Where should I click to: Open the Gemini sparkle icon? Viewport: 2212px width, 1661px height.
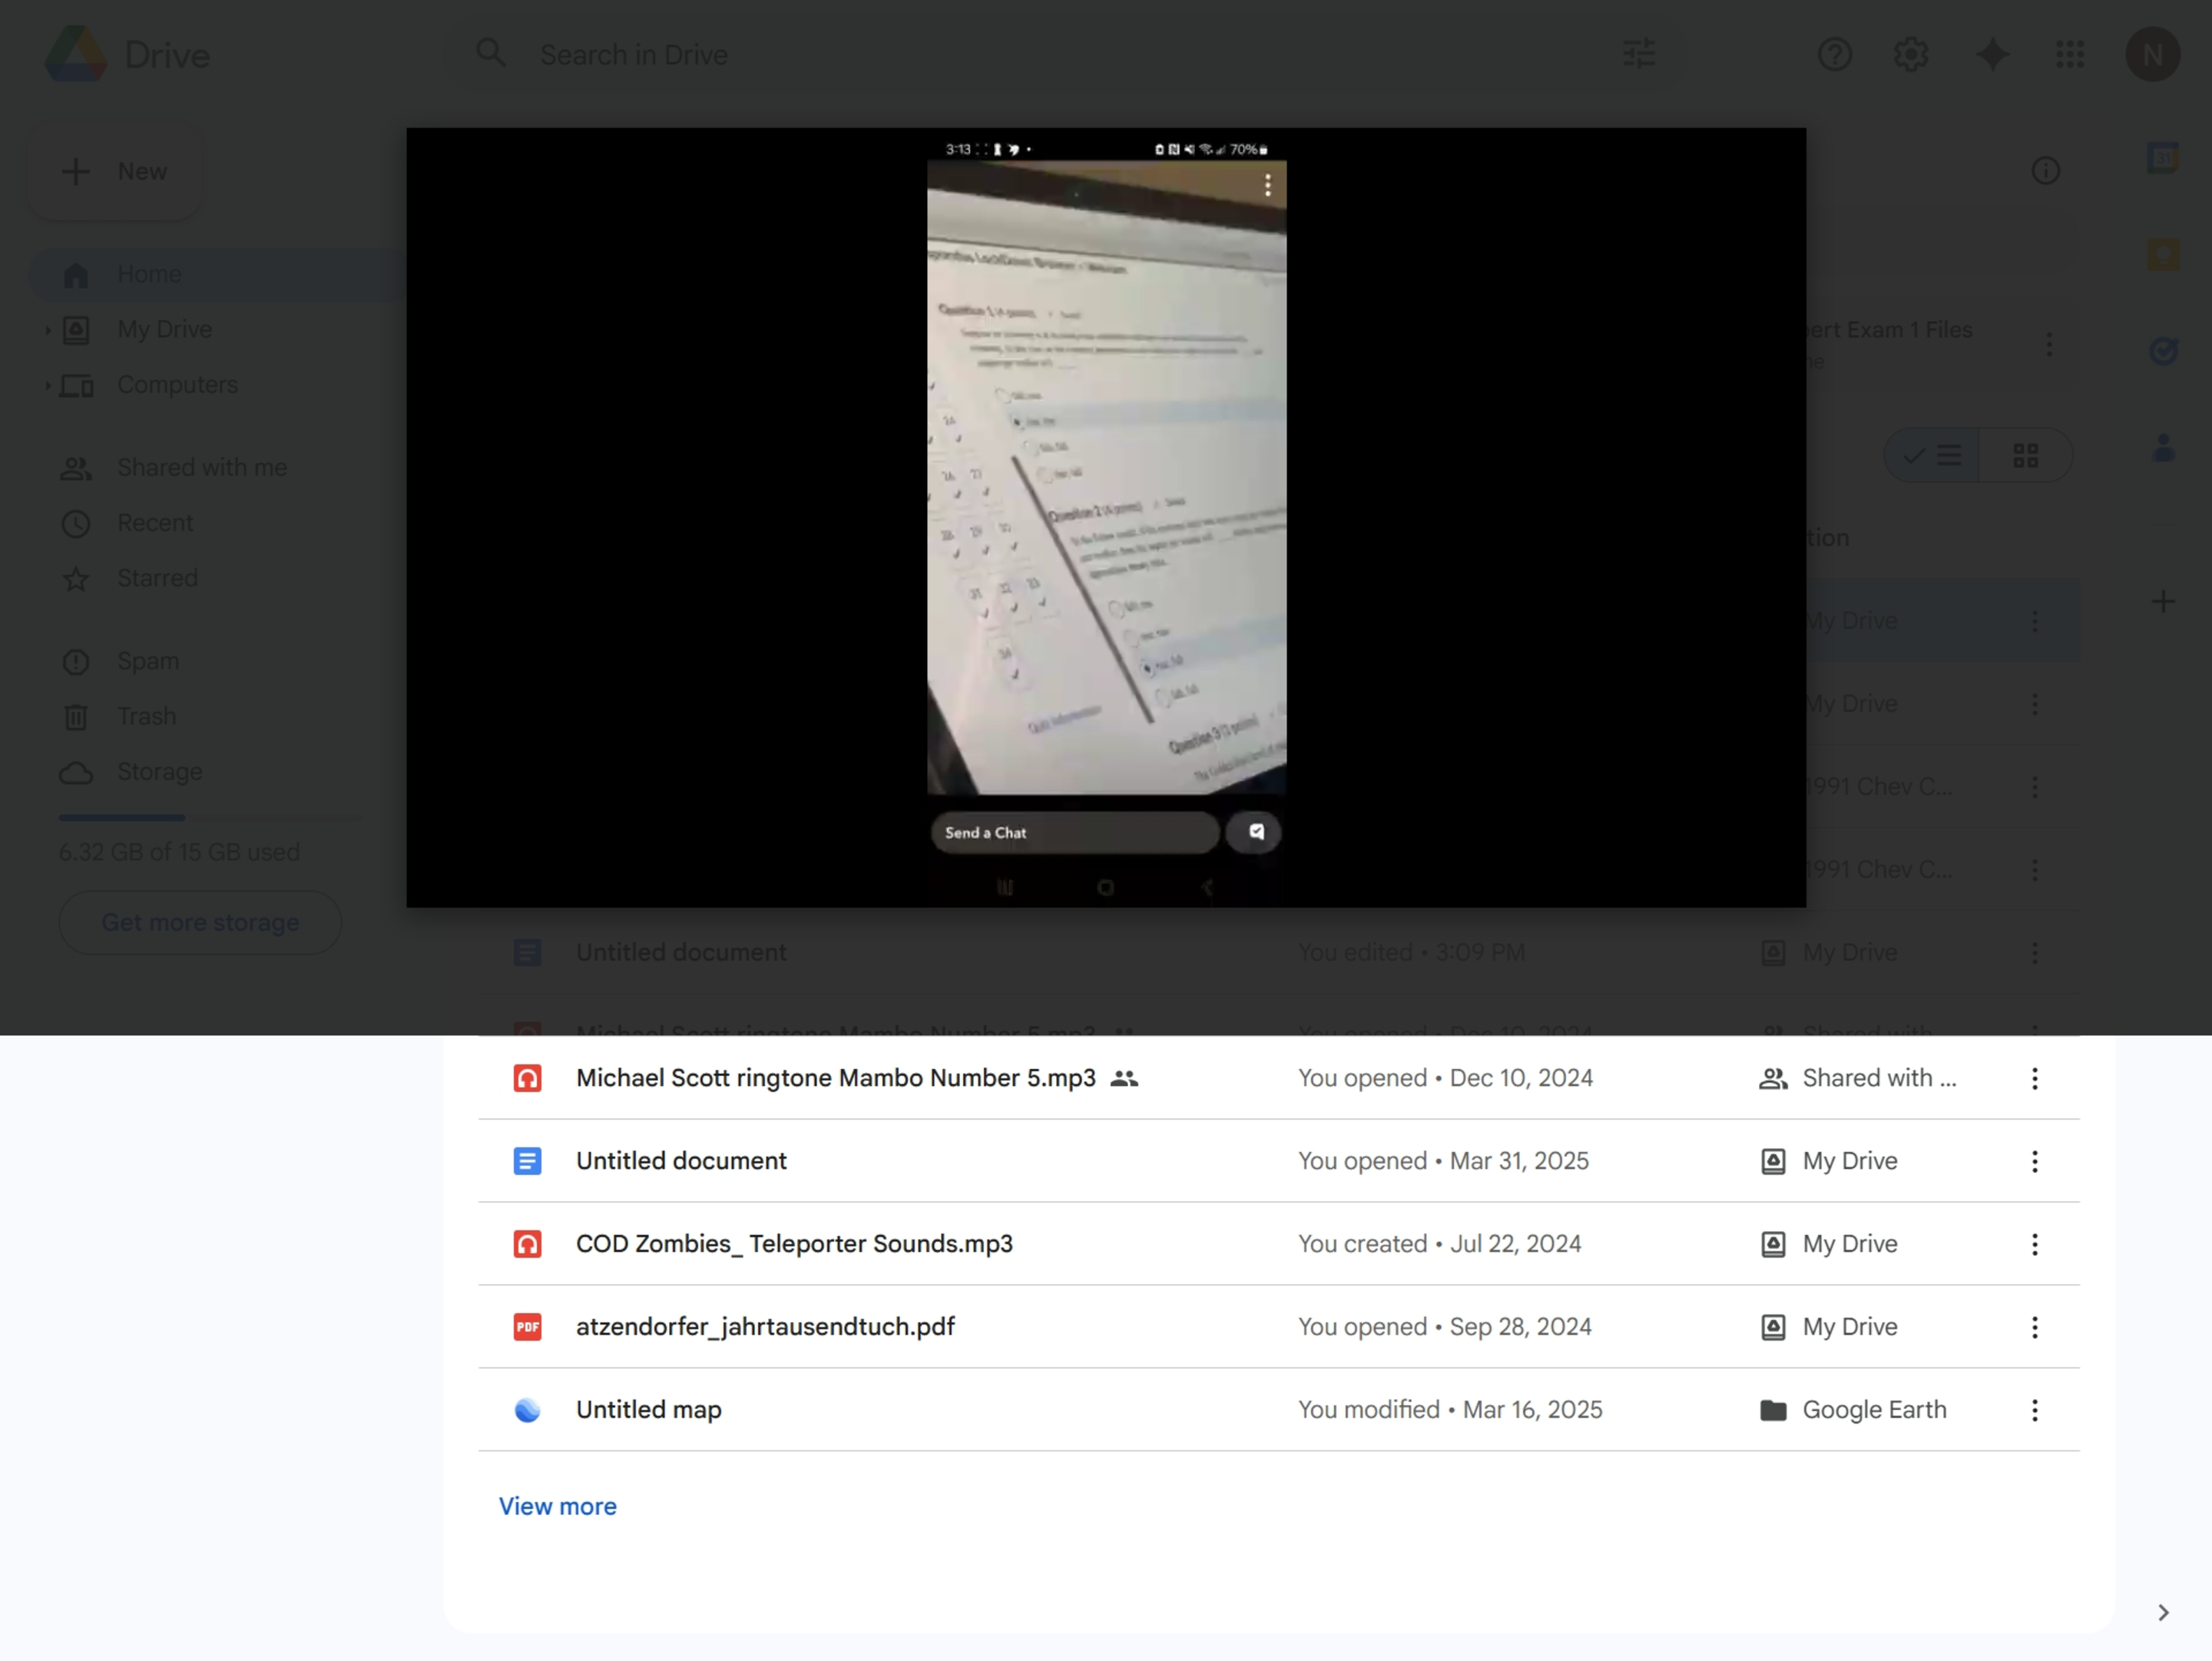coord(1992,54)
